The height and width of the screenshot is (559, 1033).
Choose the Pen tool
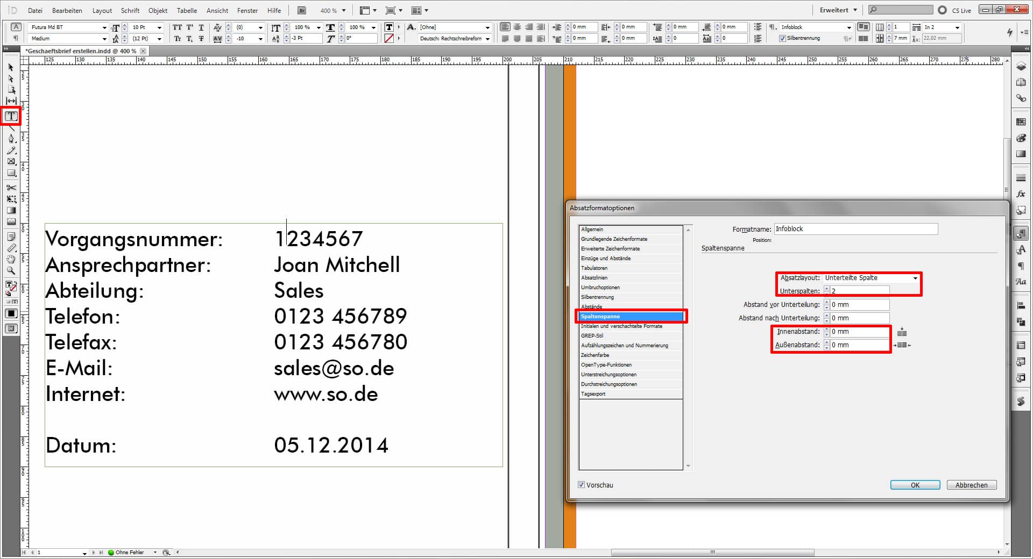pyautogui.click(x=11, y=139)
